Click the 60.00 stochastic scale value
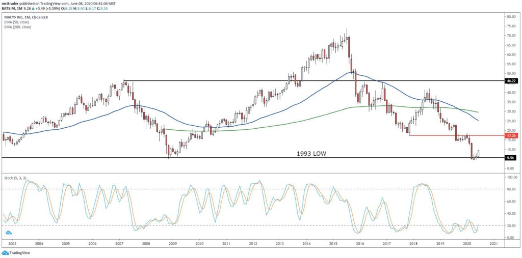 pyautogui.click(x=512, y=202)
